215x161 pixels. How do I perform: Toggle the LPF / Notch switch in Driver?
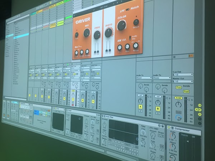tap(128, 9)
